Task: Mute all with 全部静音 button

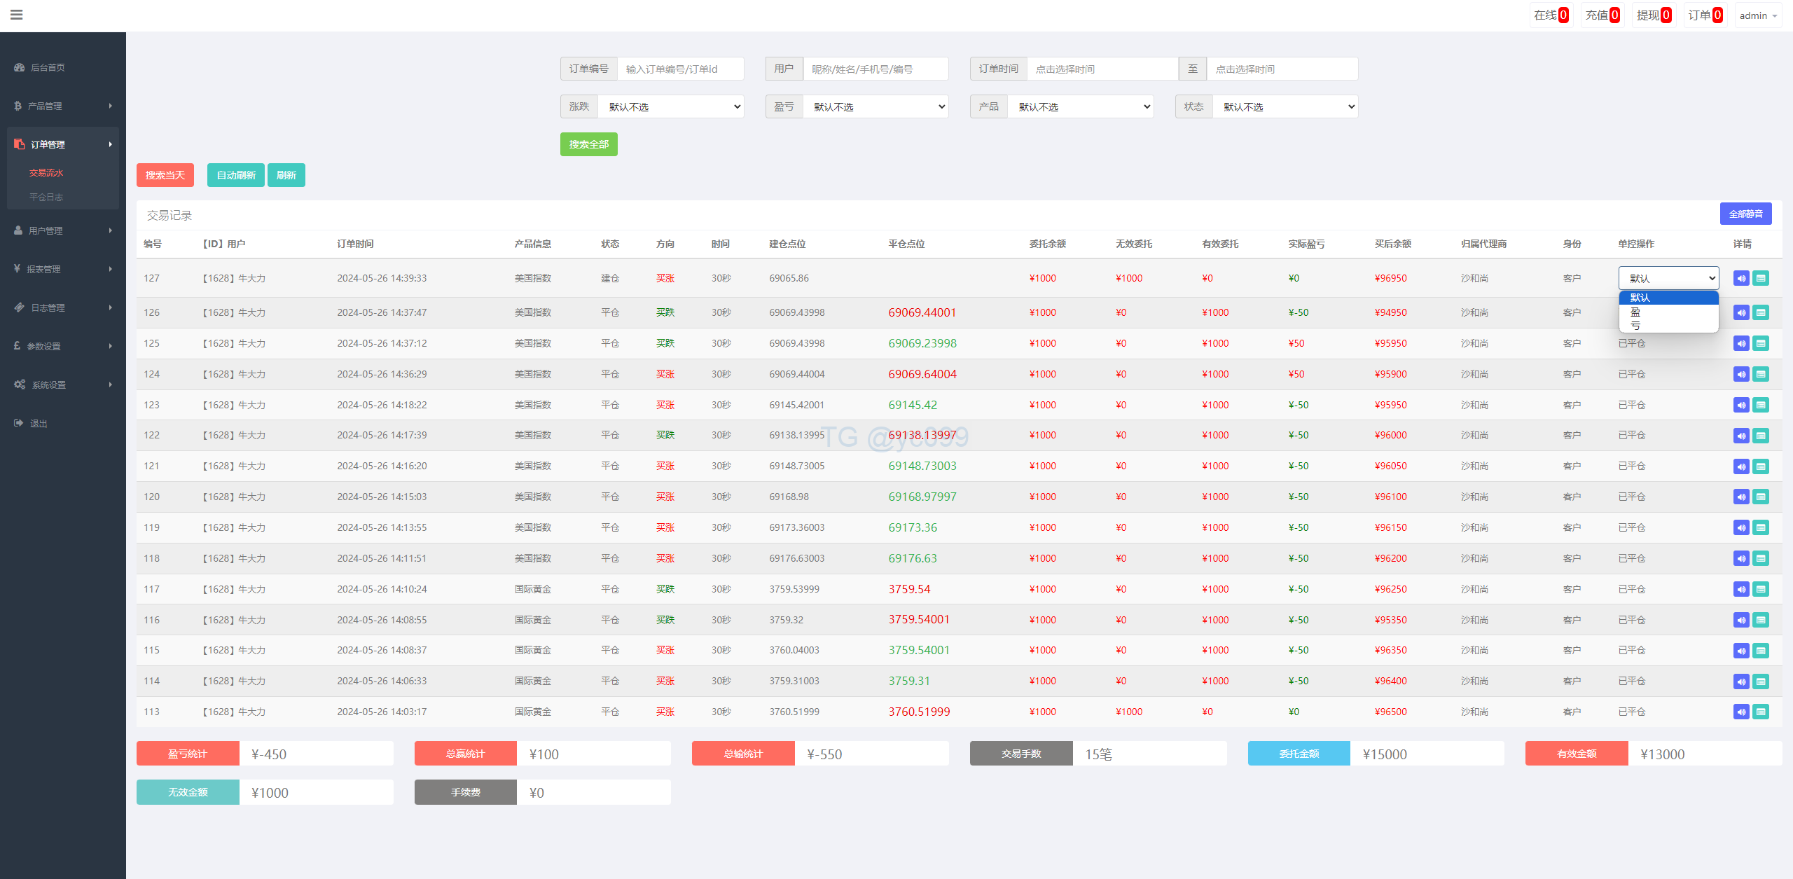Action: coord(1745,214)
